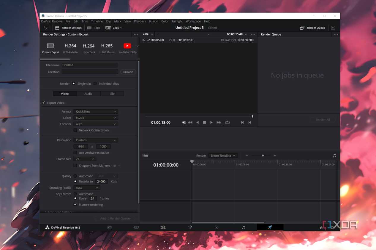This screenshot has width=376, height=250.
Task: Click the zoom in plus icon
Action: coord(275,156)
